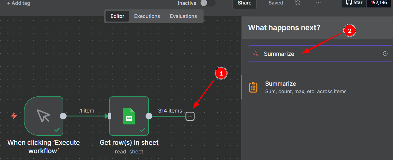Click the plus icon after 314 items
Viewport: 393px width, 160px height.
(x=190, y=116)
